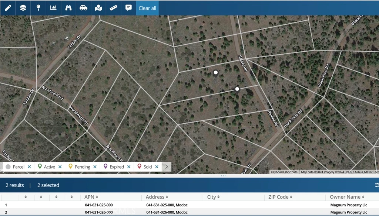Open Keyboard shortcuts link on map
Viewport: 379px width, 216px height.
pos(284,172)
